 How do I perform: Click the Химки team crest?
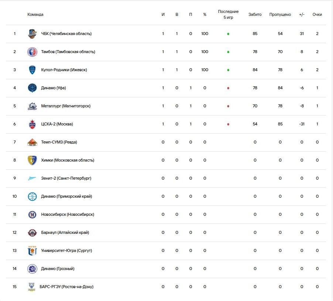(32, 160)
